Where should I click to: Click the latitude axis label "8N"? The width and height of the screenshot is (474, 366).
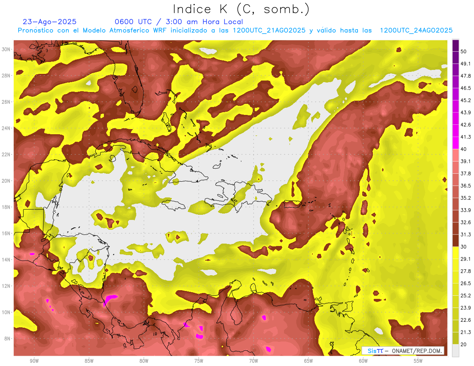[x=8, y=338]
